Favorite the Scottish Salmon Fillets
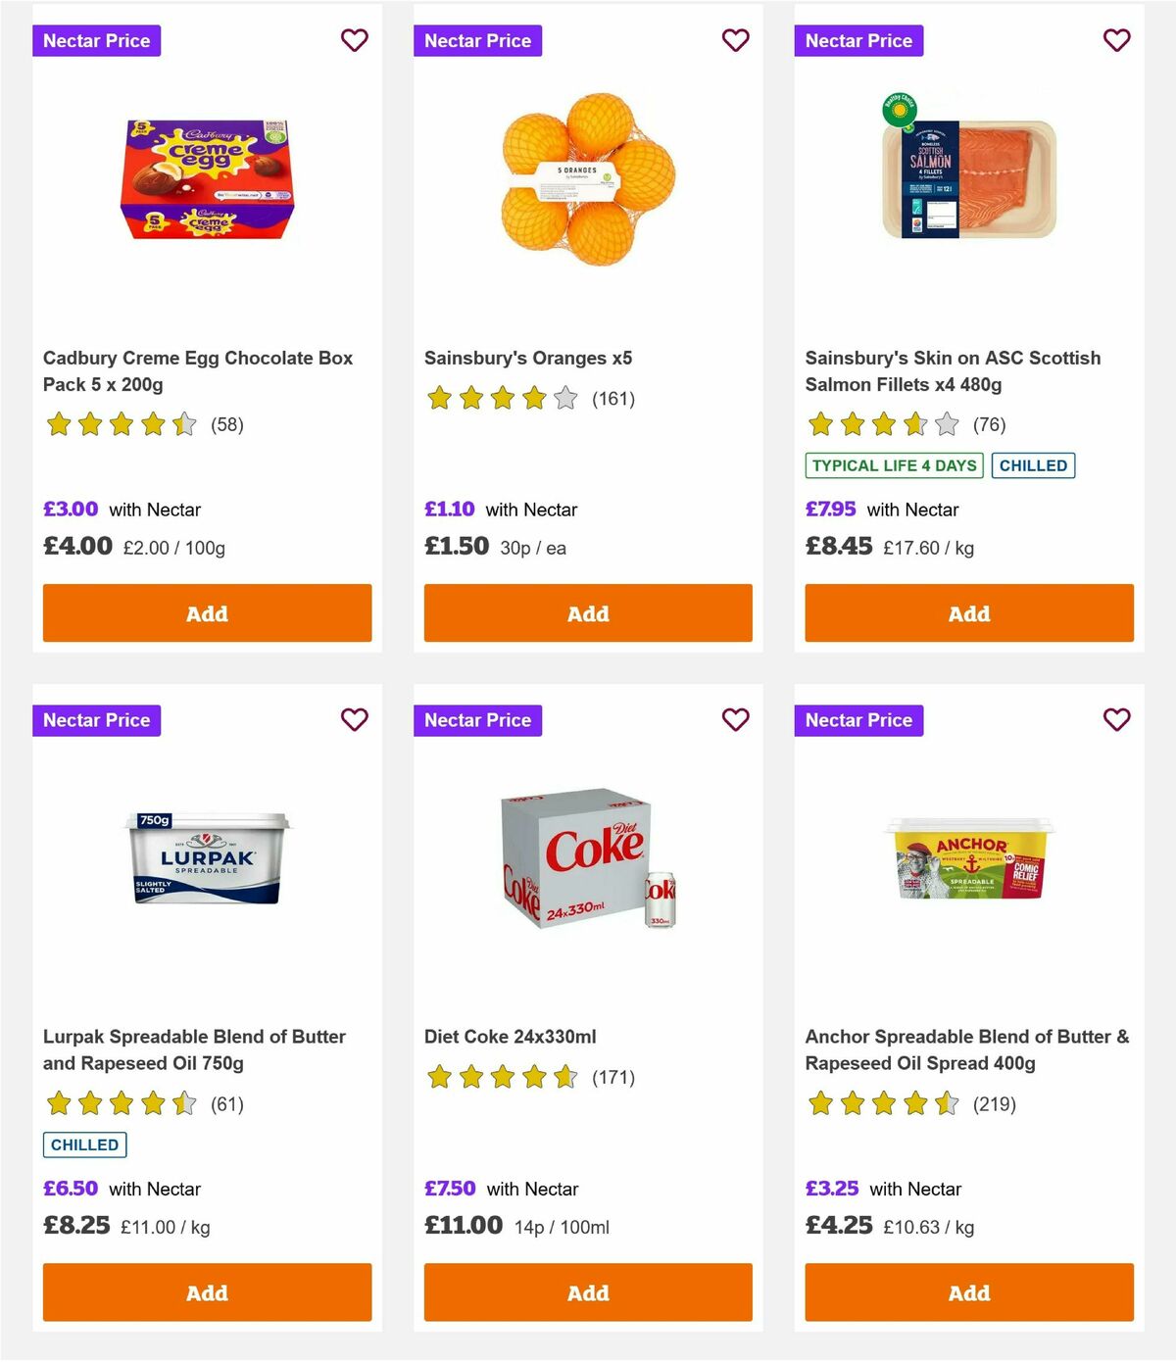Viewport: 1176px width, 1362px height. point(1117,40)
